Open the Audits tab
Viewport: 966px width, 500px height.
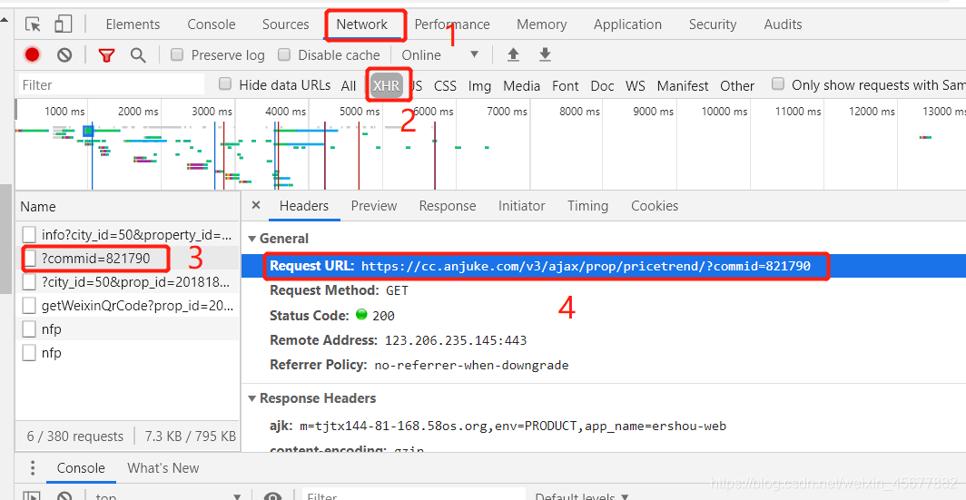[x=783, y=25]
